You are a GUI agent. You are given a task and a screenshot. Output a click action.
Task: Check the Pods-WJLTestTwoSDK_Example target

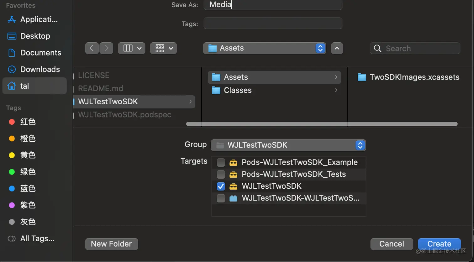coord(221,162)
